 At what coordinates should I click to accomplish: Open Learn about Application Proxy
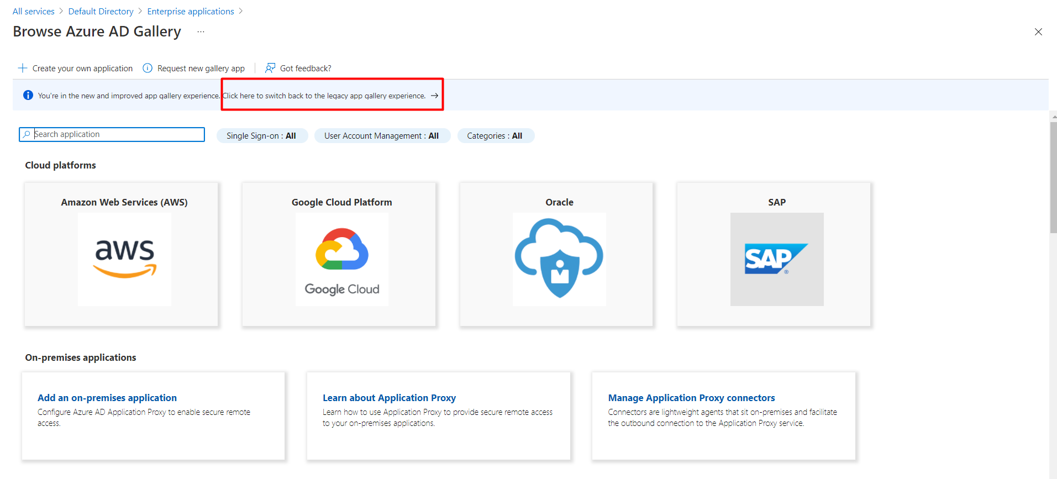389,398
